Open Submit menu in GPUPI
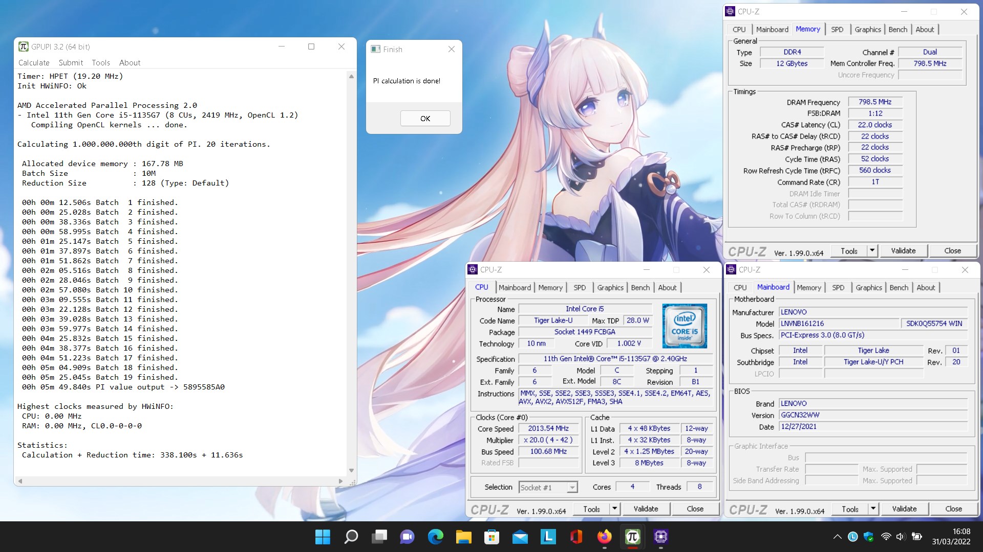This screenshot has height=552, width=983. click(x=71, y=62)
